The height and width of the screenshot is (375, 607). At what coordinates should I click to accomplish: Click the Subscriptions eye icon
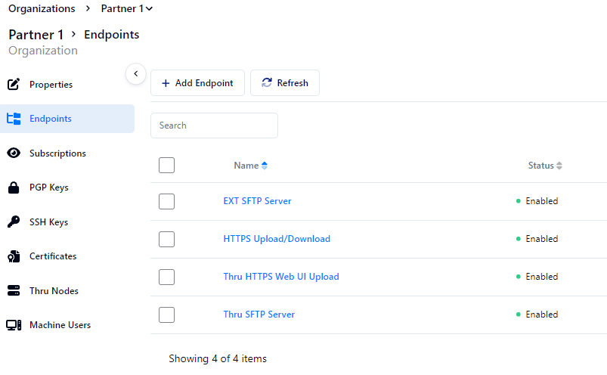pyautogui.click(x=13, y=153)
